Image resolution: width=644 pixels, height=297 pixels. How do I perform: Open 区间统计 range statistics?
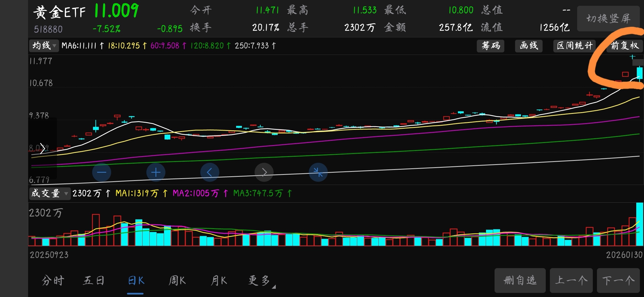pos(574,46)
